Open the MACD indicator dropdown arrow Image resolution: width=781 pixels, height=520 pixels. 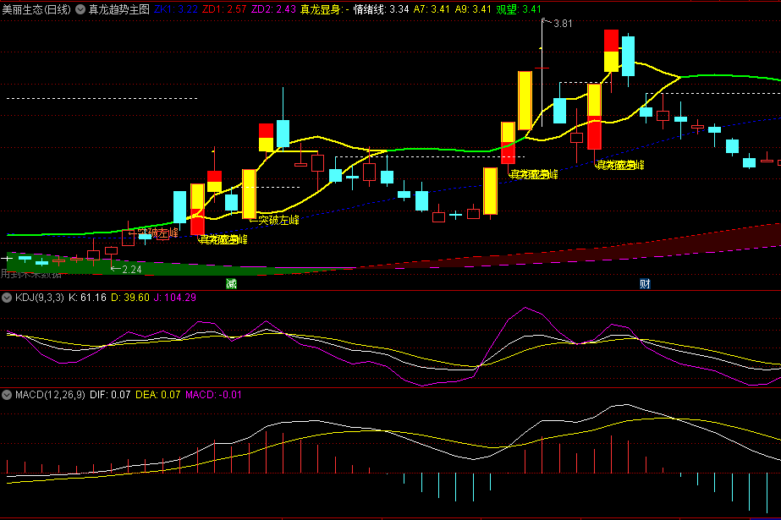[x=7, y=395]
